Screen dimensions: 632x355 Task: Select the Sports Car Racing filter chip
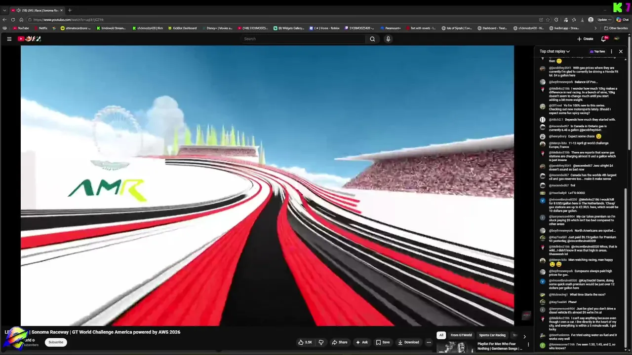pyautogui.click(x=492, y=335)
